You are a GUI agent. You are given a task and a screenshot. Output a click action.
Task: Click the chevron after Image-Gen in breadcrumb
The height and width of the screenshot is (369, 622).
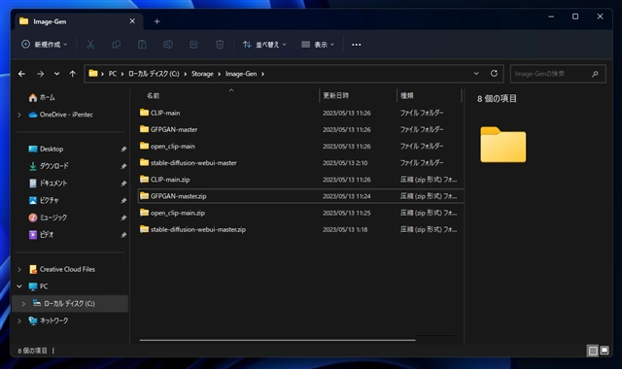pyautogui.click(x=262, y=74)
